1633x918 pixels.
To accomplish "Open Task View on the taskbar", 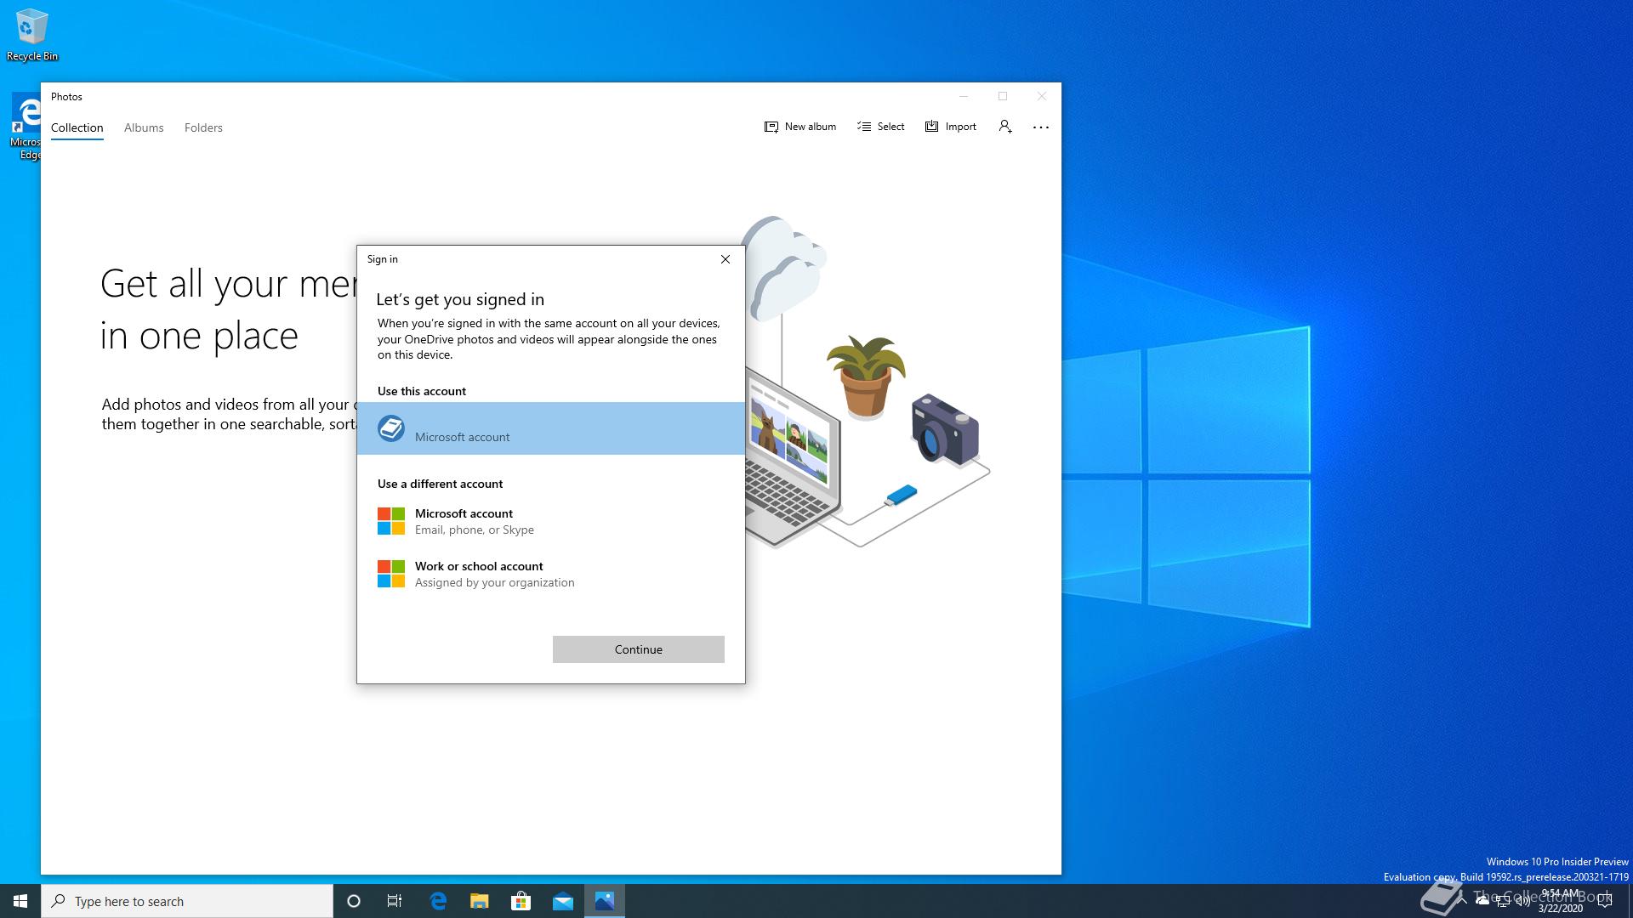I will point(395,901).
